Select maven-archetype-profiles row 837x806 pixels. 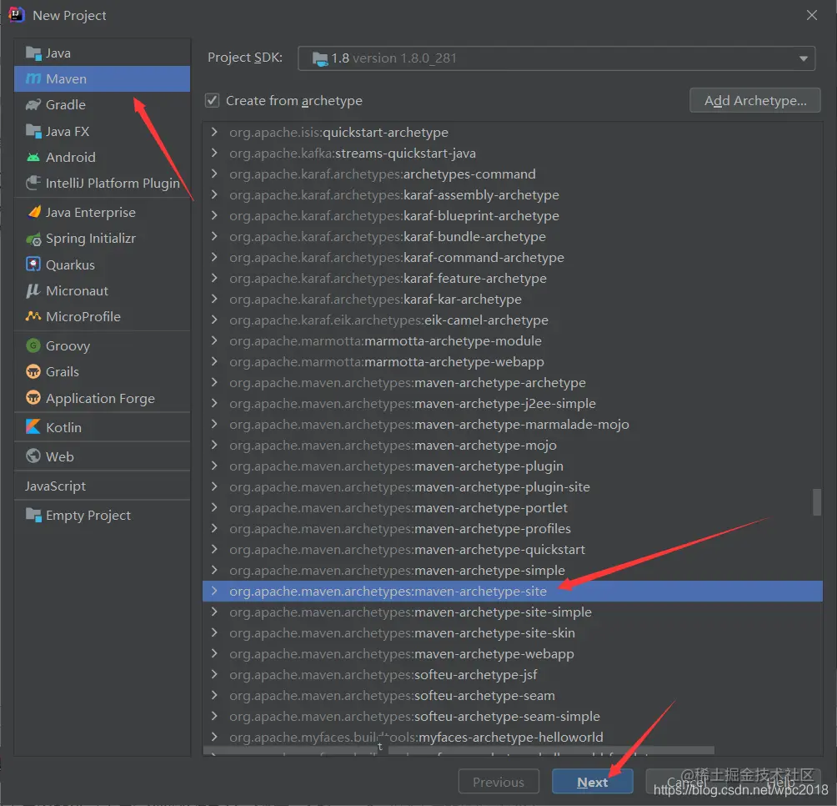pyautogui.click(x=513, y=528)
